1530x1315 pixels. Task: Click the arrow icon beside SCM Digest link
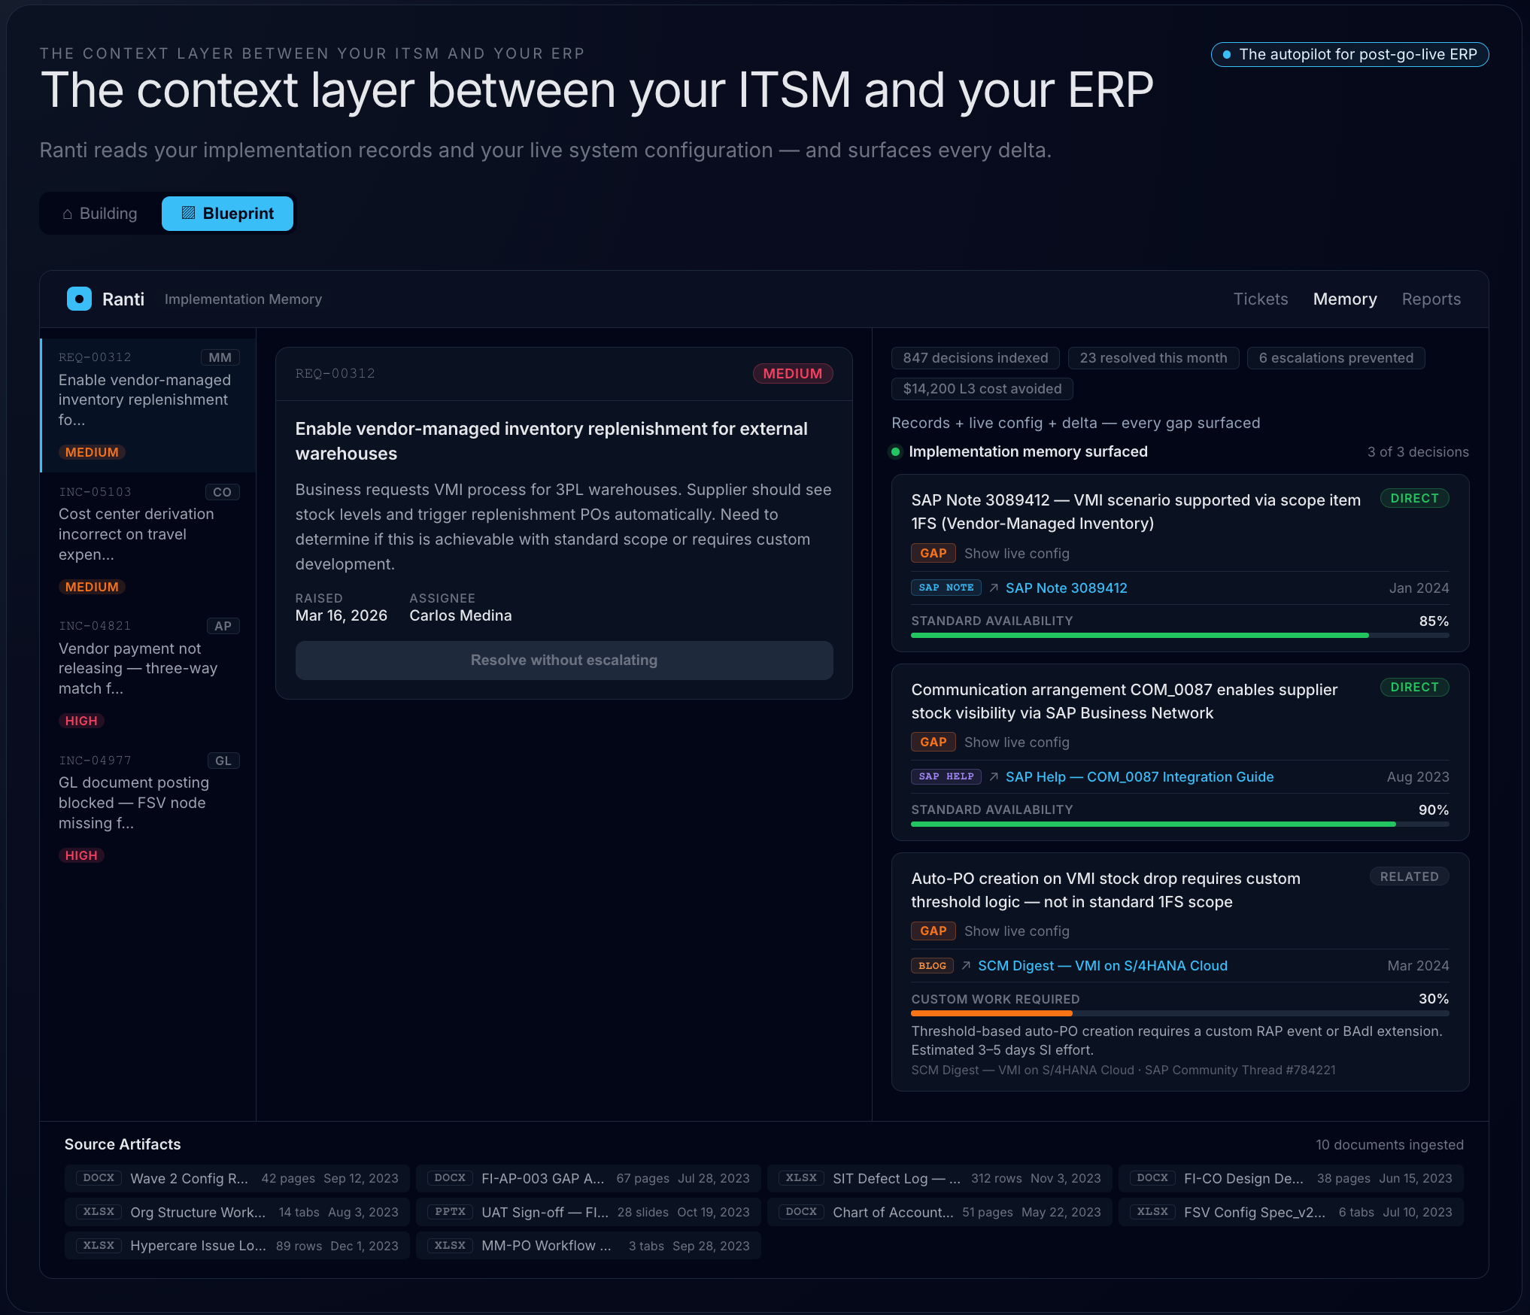click(x=966, y=965)
